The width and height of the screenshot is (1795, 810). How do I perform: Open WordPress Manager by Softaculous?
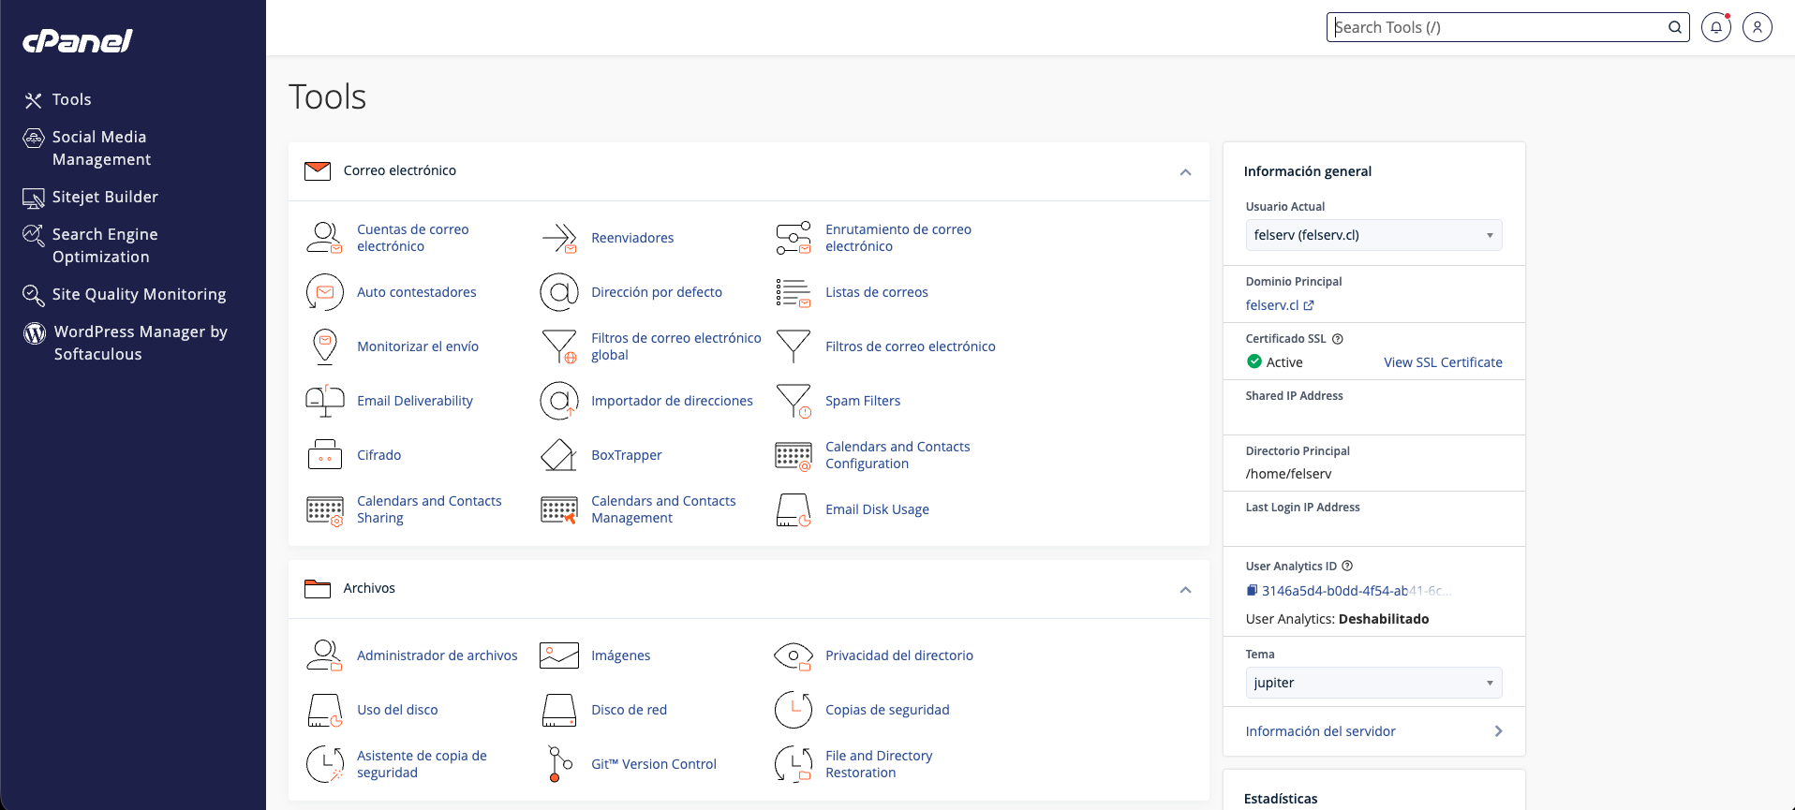(140, 343)
